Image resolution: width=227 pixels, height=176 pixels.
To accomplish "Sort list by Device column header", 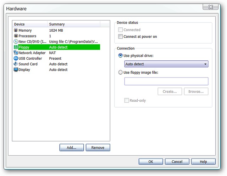I will (30, 24).
